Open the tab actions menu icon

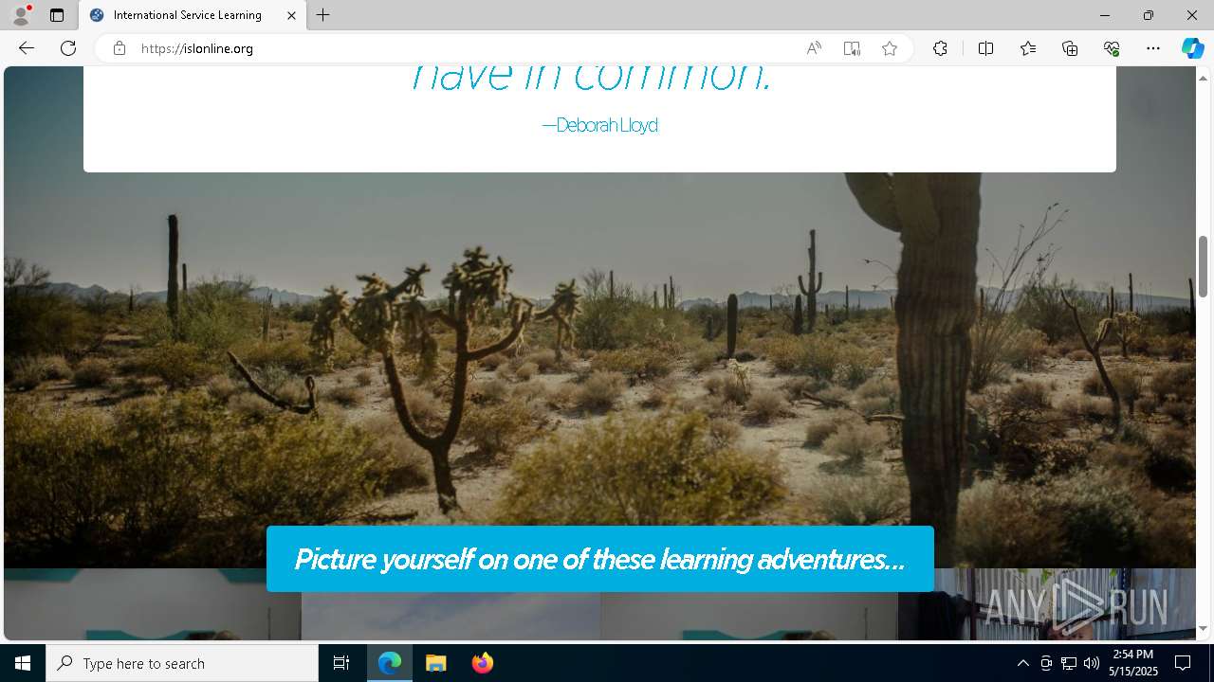click(57, 15)
